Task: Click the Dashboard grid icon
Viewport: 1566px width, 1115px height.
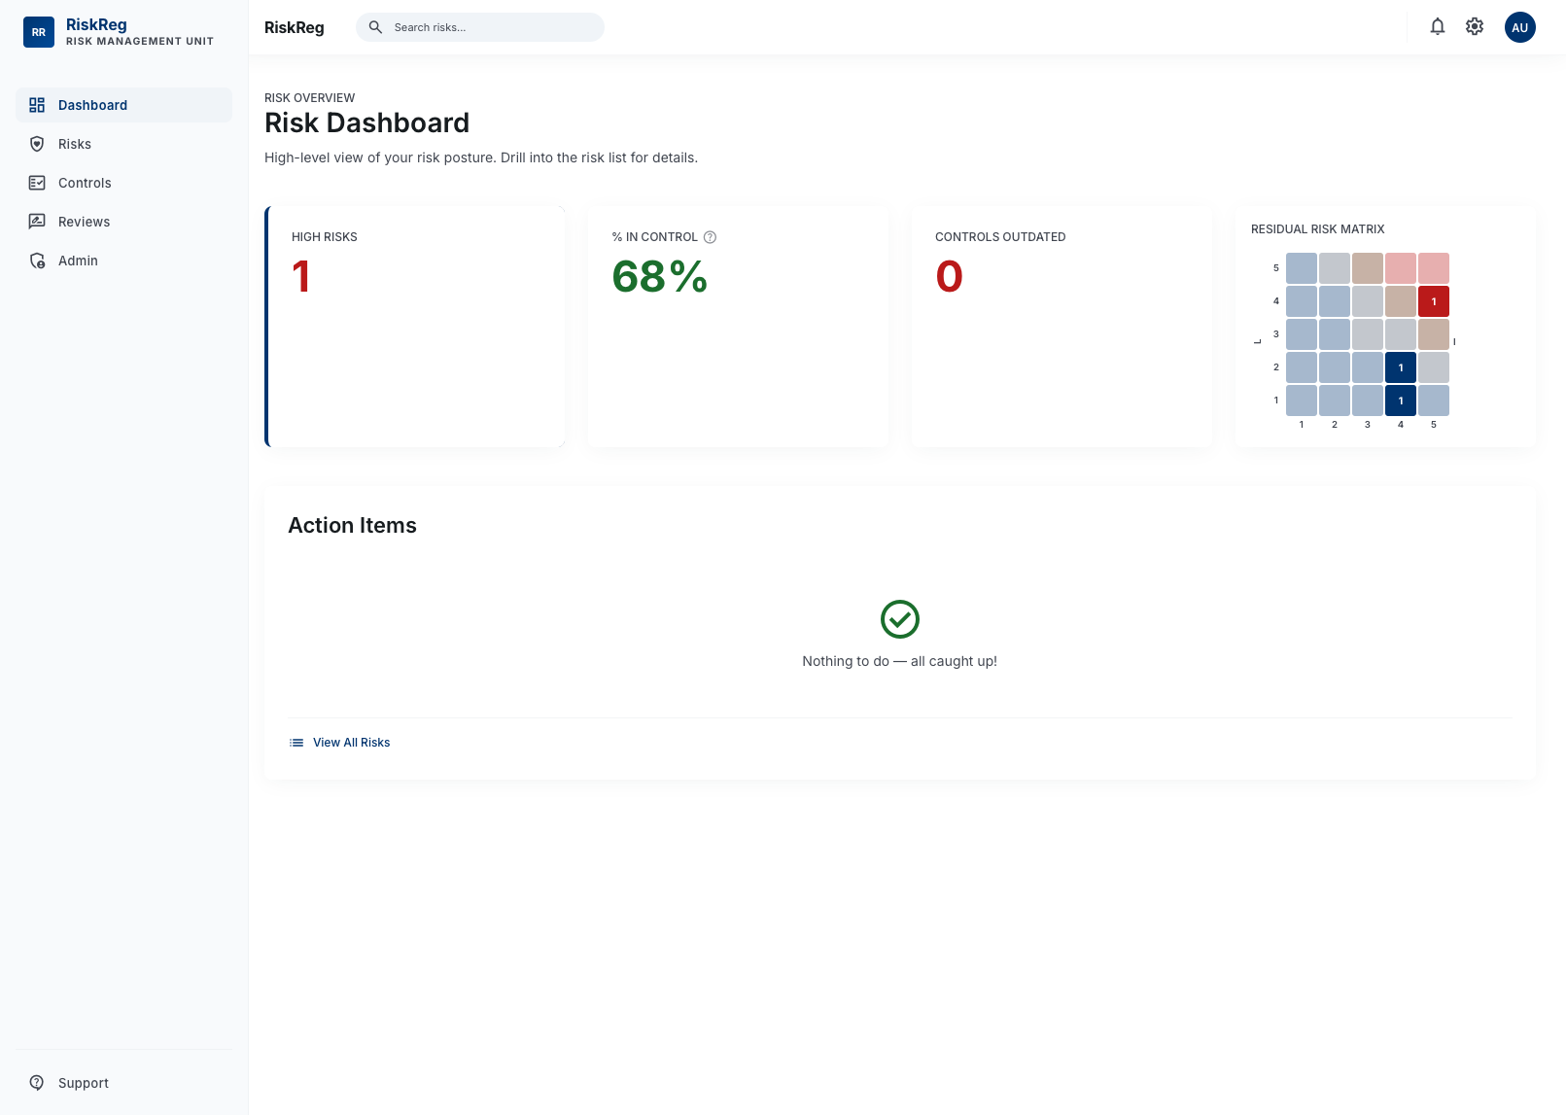Action: click(37, 104)
